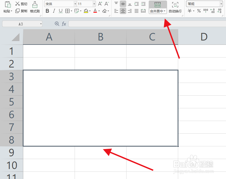226x179 pixels.
Task: Select row 9 header
Action: 12,153
